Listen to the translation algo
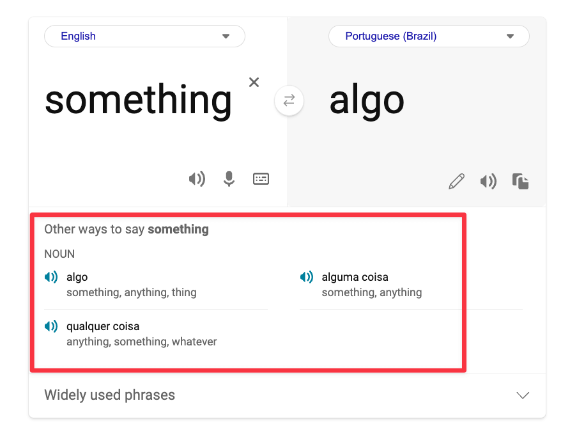Image resolution: width=570 pixels, height=442 pixels. pos(488,181)
